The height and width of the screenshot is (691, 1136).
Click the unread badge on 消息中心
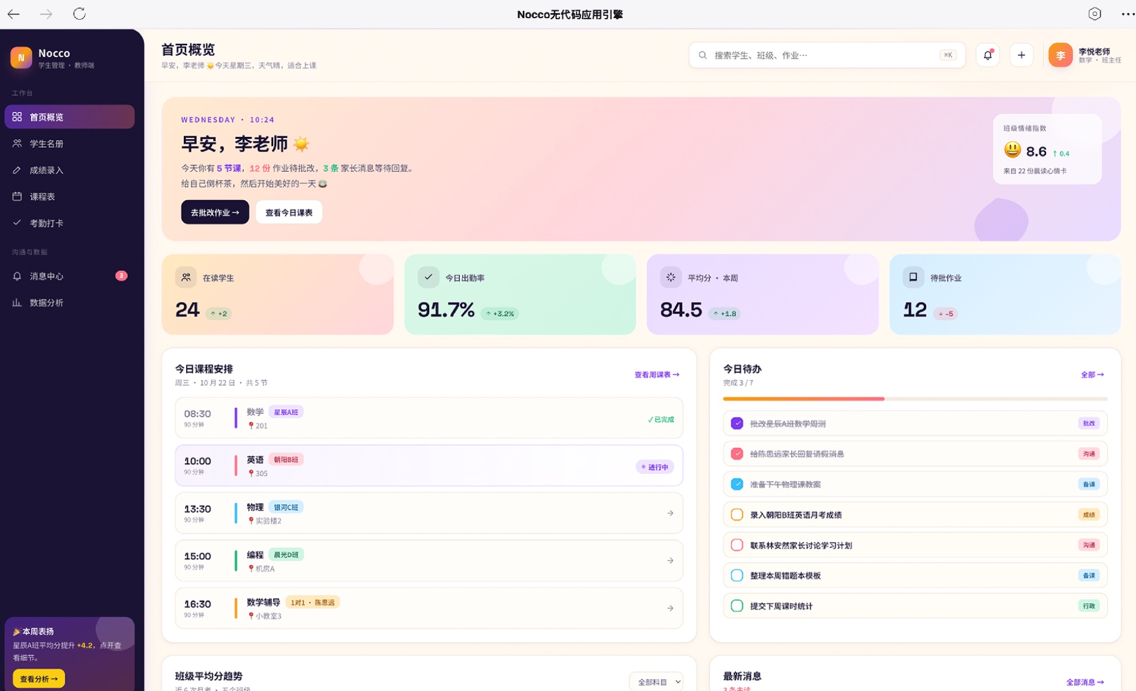coord(121,276)
